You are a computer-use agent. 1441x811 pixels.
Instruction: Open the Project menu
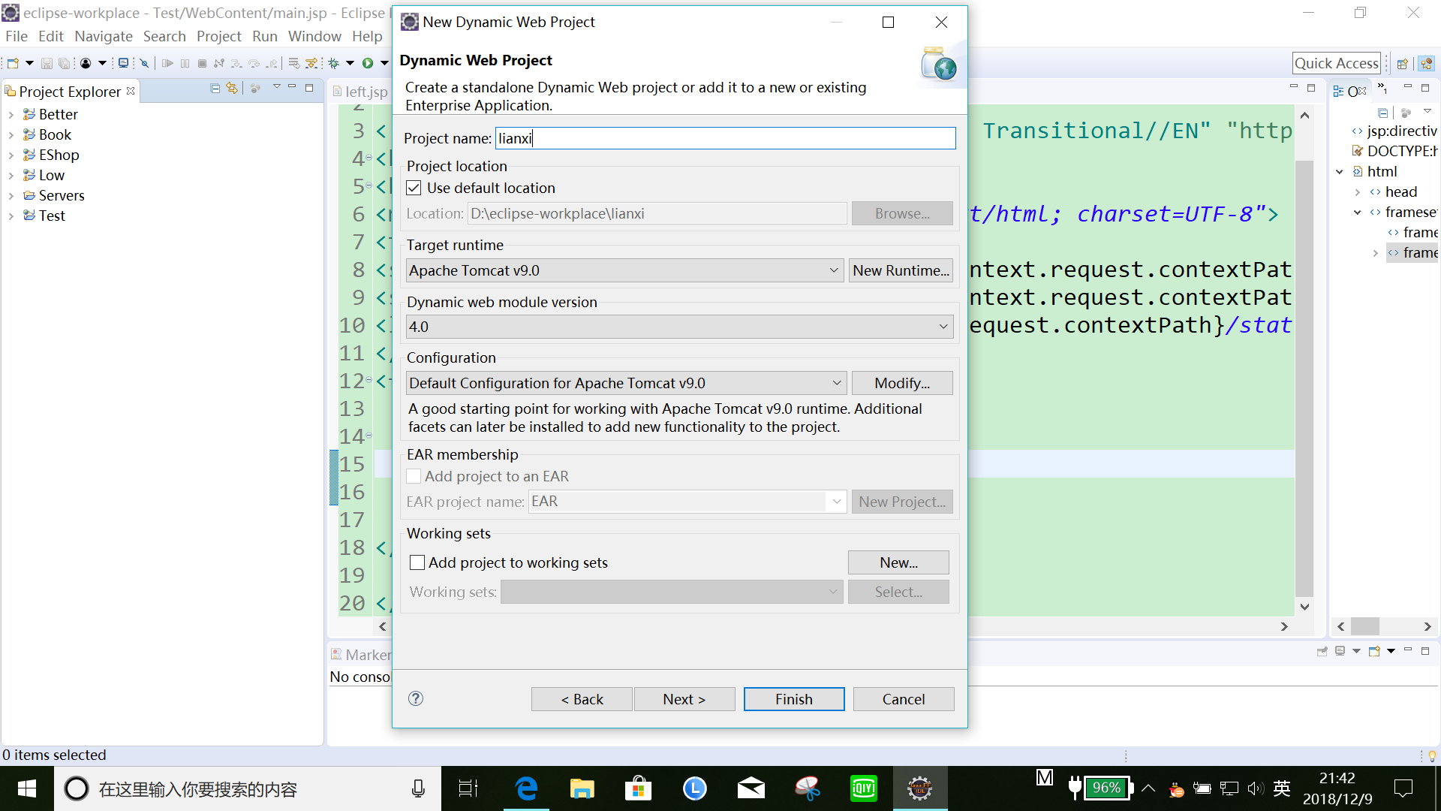pyautogui.click(x=218, y=36)
